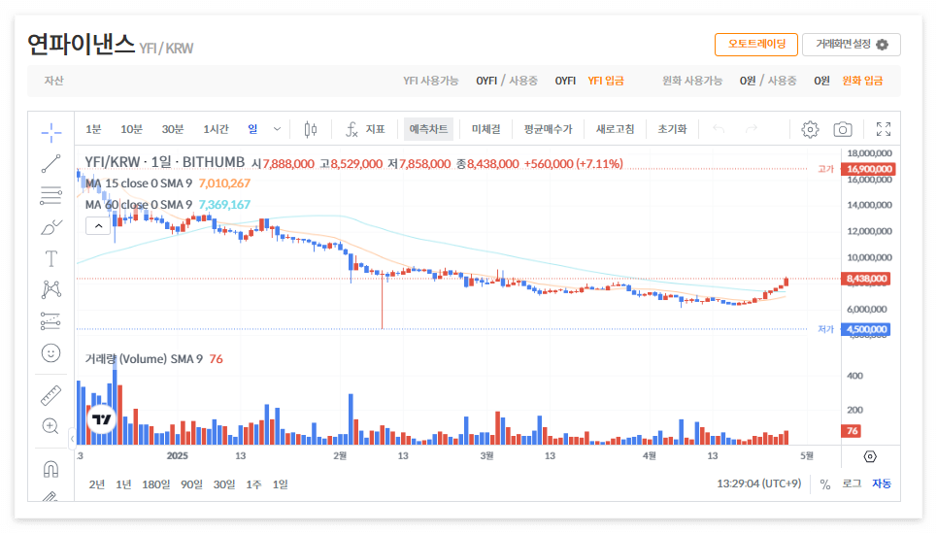The image size is (937, 533).
Task: Set chart range to 1주
Action: click(x=254, y=484)
